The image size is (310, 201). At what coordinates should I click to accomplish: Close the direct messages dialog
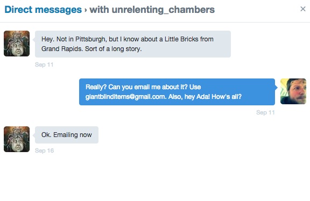pos(303,9)
